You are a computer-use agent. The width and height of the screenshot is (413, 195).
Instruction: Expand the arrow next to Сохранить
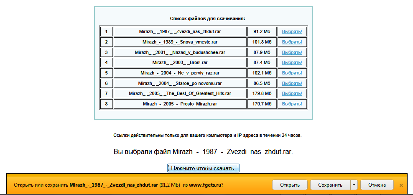[x=354, y=185]
